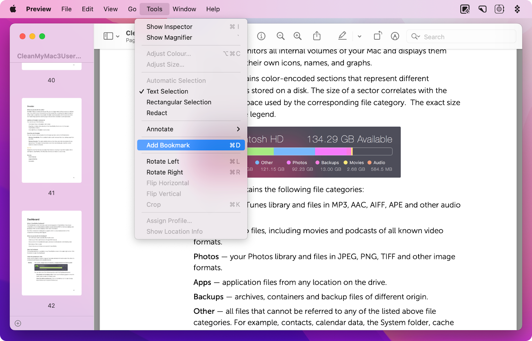Click the '134.29 GB Available' text

tap(349, 139)
